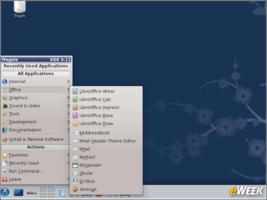The height and width of the screenshot is (200, 267).
Task: Click the Favorites star icon
Action: [x=5, y=155]
